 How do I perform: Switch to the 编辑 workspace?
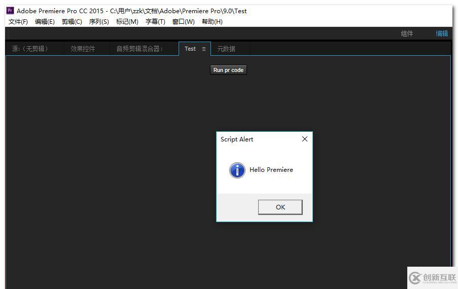tap(442, 33)
